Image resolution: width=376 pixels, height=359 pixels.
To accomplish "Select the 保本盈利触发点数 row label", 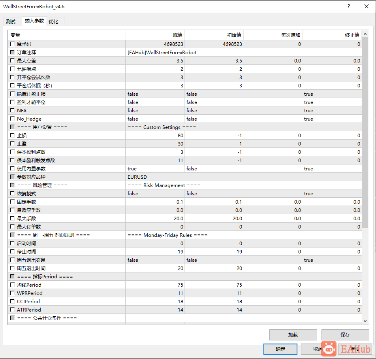I will [36, 160].
